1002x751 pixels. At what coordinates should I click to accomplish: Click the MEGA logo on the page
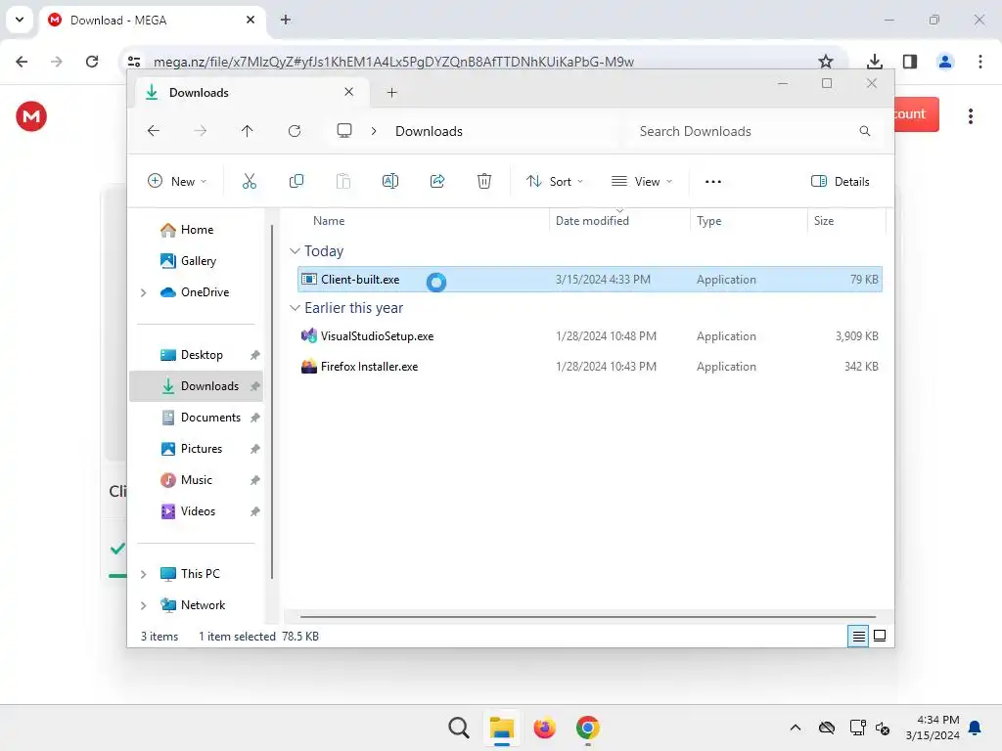(31, 116)
